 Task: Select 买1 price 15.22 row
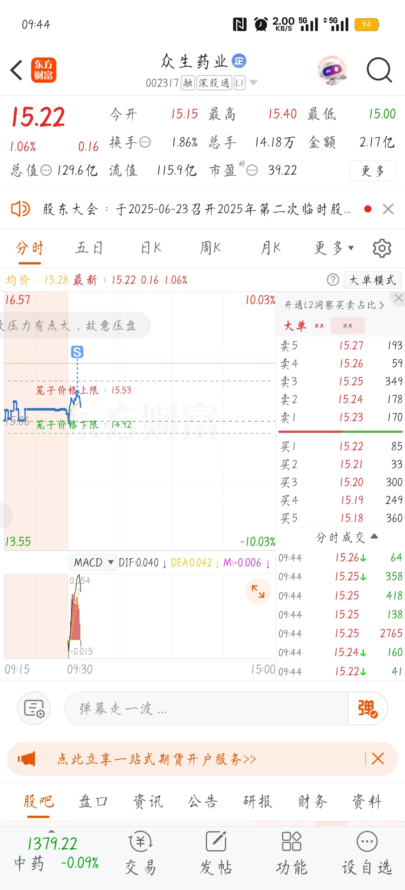pos(341,446)
